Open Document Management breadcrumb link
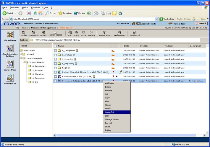The width and height of the screenshot is (210, 147). coord(43,28)
